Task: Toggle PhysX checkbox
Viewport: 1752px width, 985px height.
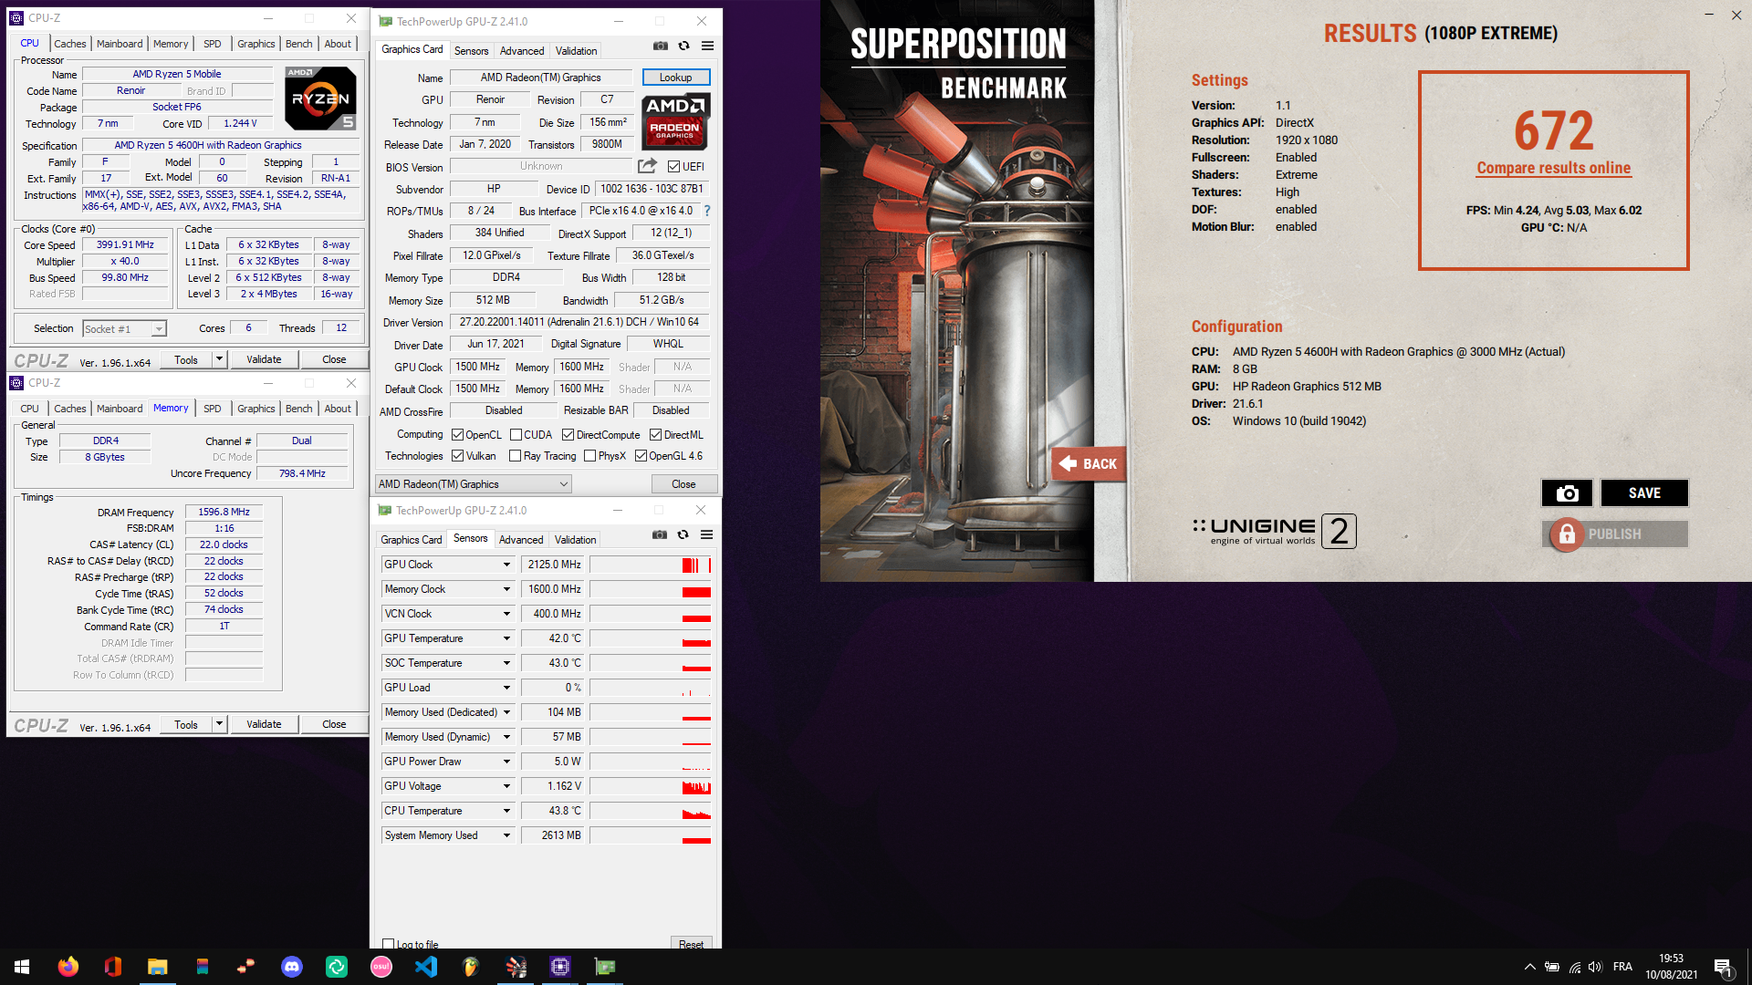Action: tap(589, 456)
